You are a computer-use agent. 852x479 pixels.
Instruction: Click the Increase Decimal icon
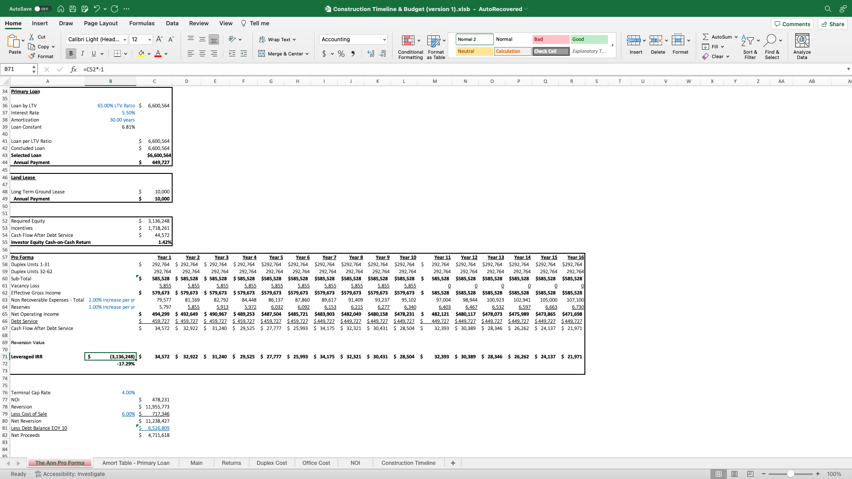coord(371,54)
